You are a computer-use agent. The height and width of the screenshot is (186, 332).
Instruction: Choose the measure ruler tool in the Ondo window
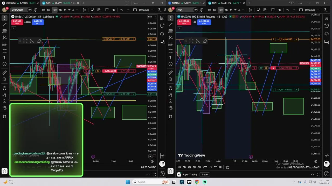[x=4, y=73]
